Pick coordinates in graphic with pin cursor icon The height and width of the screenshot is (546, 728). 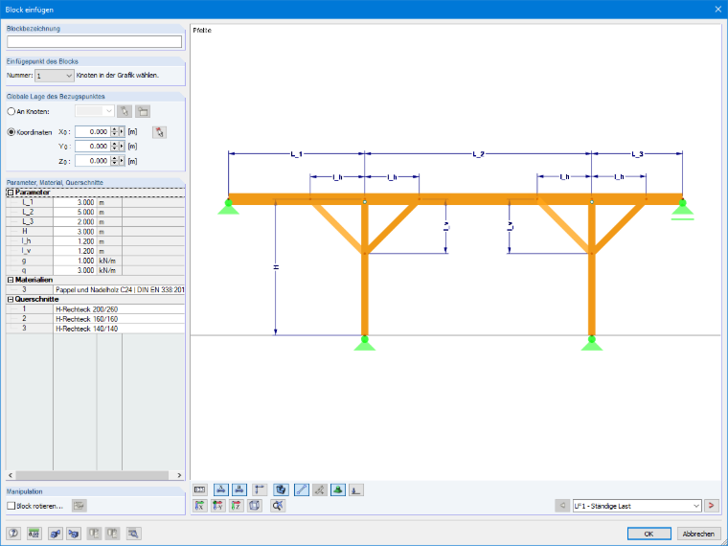point(159,132)
